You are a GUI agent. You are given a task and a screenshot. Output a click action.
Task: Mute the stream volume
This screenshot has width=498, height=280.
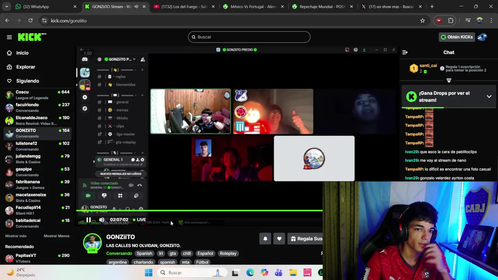pos(102,220)
